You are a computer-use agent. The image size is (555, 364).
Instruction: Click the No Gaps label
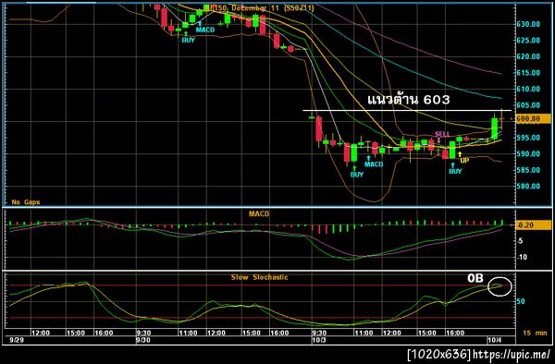26,202
